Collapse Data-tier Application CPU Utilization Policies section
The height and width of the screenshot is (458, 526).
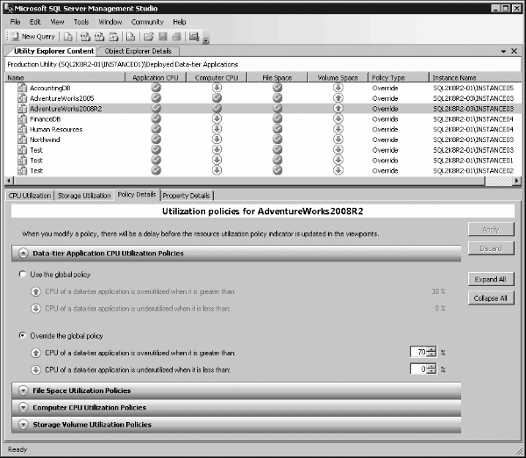pos(23,254)
